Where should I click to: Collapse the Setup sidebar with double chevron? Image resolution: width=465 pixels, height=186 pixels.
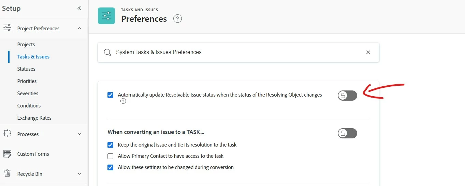point(79,8)
